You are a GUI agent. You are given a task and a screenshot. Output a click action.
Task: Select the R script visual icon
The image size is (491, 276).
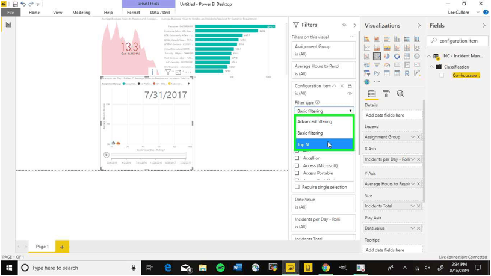(x=407, y=73)
